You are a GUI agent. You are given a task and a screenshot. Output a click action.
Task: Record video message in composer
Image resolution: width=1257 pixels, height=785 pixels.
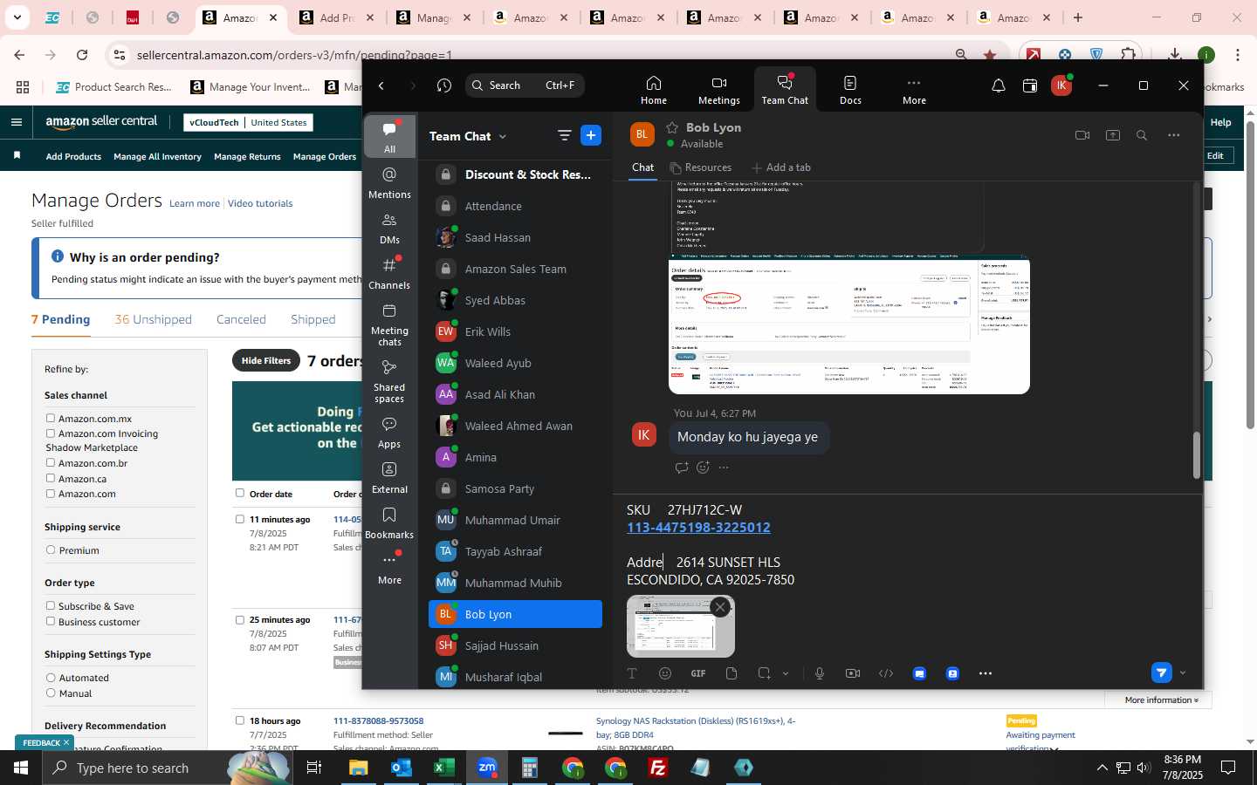[x=853, y=673]
